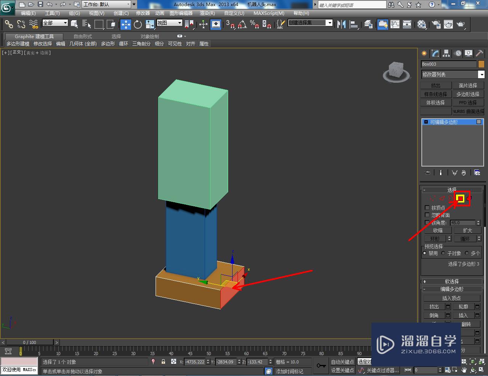The height and width of the screenshot is (376, 488).
Task: Open the 渲染(R) menu
Action: tap(207, 13)
